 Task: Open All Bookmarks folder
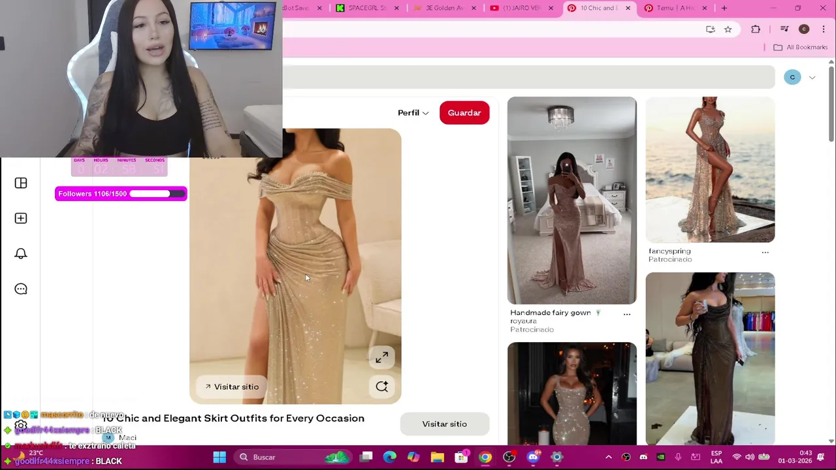click(801, 47)
